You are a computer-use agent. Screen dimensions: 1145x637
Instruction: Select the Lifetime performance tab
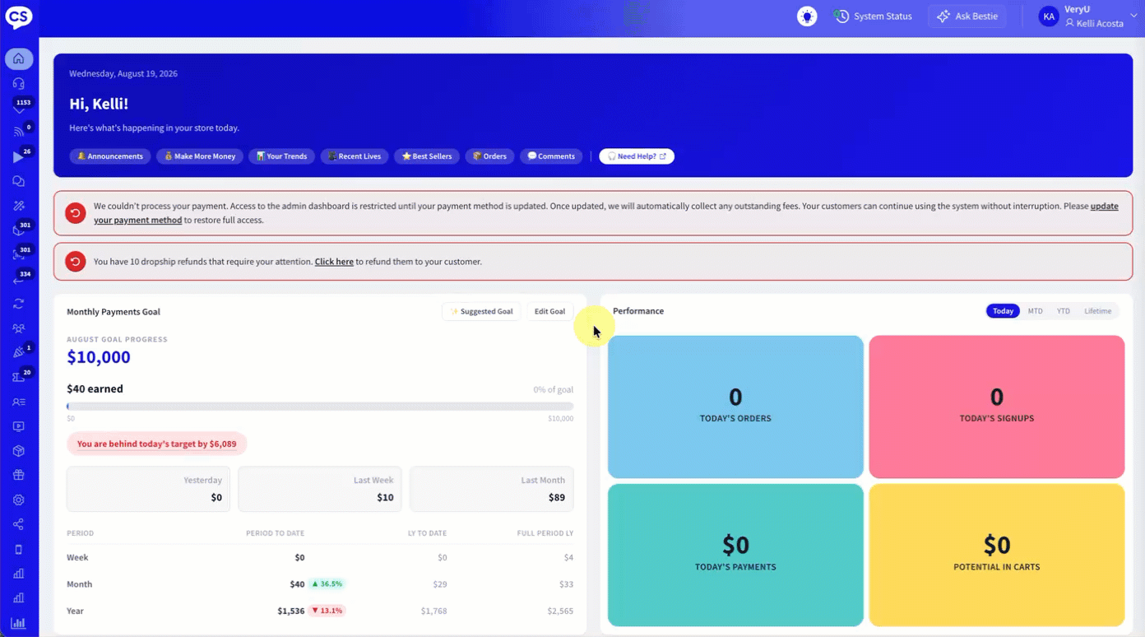pyautogui.click(x=1098, y=311)
